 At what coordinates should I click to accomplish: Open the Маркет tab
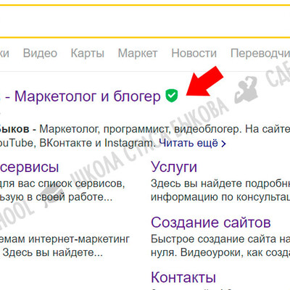coord(138,54)
